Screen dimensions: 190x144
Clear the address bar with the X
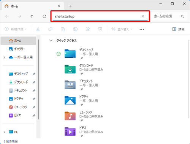143,16
